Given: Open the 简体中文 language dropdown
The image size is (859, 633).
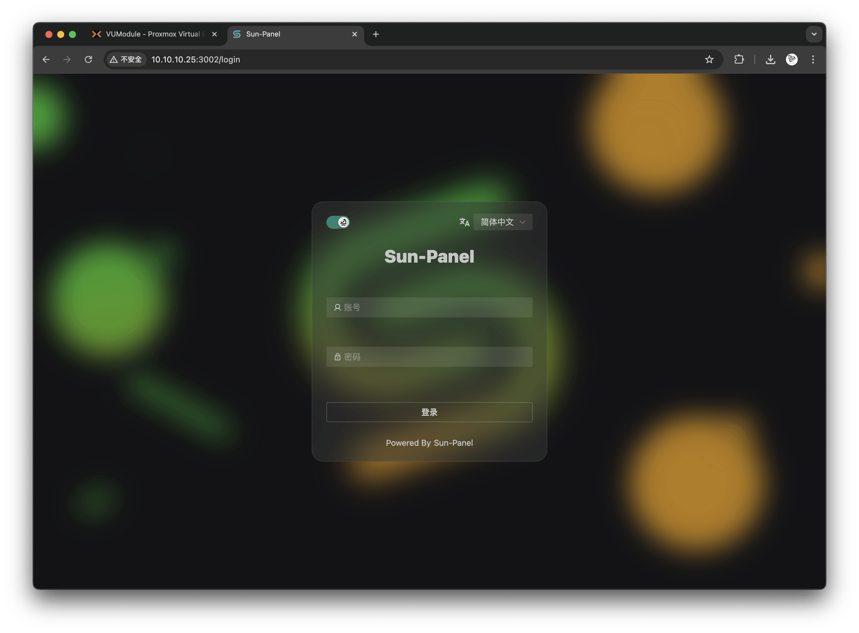Looking at the screenshot, I should [x=503, y=222].
